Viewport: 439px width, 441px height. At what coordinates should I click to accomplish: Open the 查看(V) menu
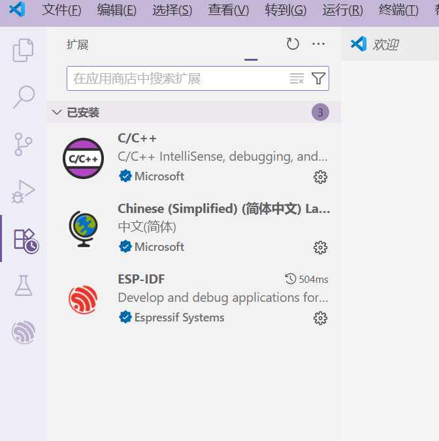coord(229,10)
